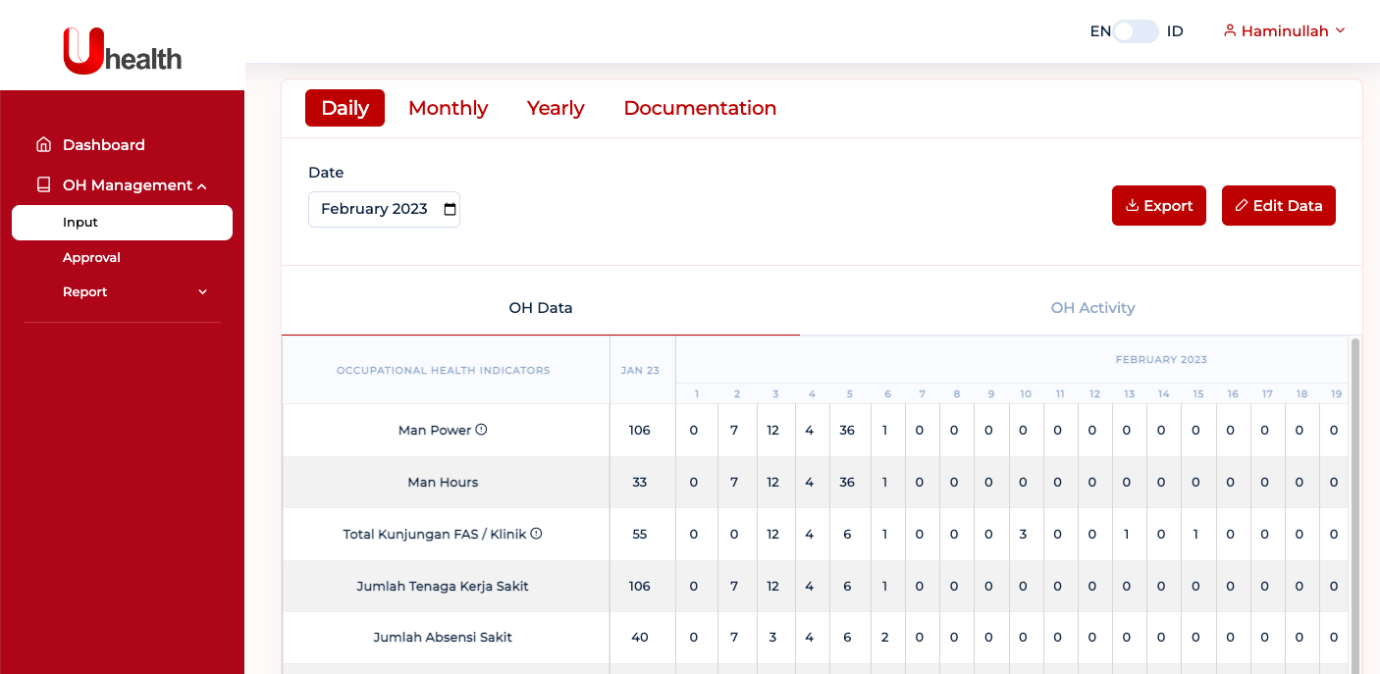Screen dimensions: 1380x674
Task: Click the Jumlah Tenaga Kerja Sakit label
Action: [x=443, y=586]
